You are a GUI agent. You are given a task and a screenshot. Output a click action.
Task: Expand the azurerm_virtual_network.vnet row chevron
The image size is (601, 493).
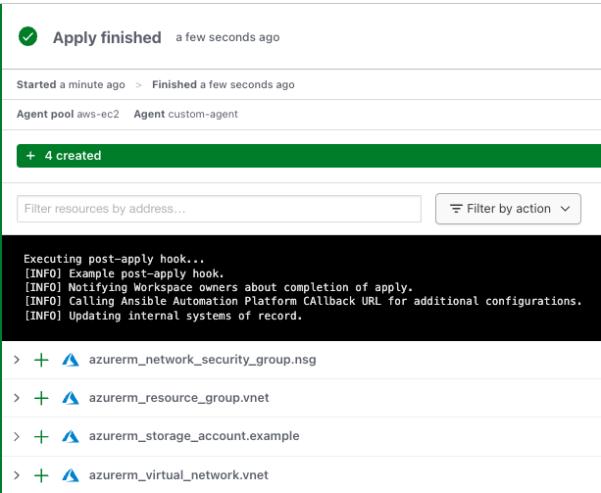click(x=17, y=475)
